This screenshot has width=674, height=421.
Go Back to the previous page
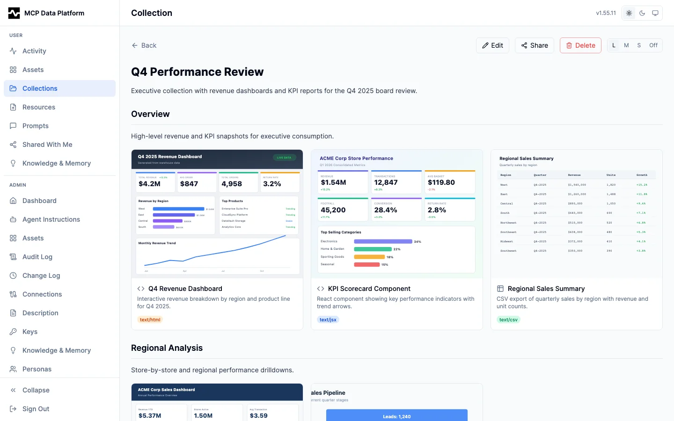coord(144,45)
